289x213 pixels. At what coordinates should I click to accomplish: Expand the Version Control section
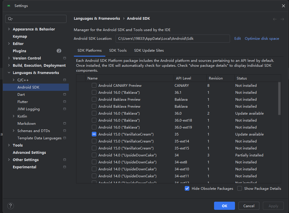point(9,58)
